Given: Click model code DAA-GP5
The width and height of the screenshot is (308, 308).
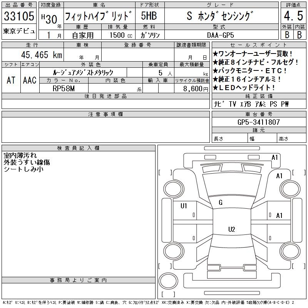Looking at the screenshot, I should (x=221, y=35).
